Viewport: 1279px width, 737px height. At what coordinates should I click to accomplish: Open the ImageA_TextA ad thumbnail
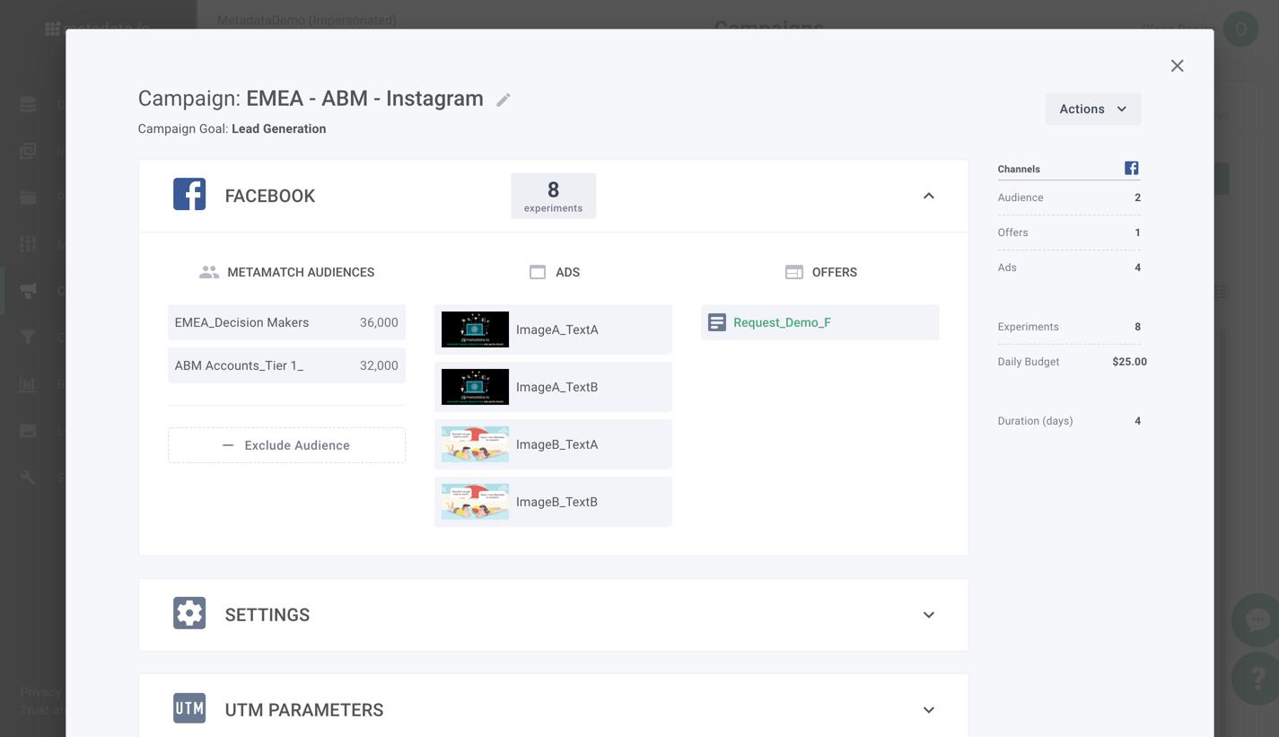coord(475,329)
